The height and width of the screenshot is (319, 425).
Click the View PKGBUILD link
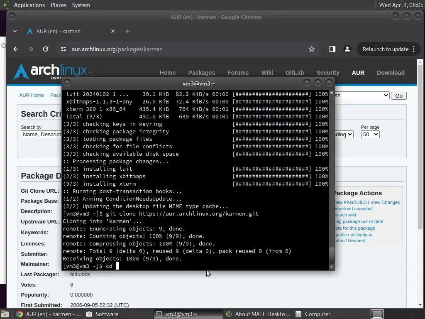tap(350, 202)
